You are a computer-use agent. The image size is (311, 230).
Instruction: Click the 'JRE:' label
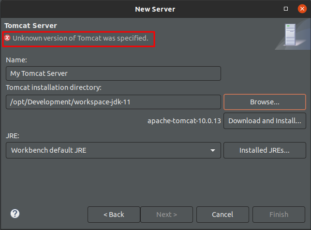click(x=13, y=136)
